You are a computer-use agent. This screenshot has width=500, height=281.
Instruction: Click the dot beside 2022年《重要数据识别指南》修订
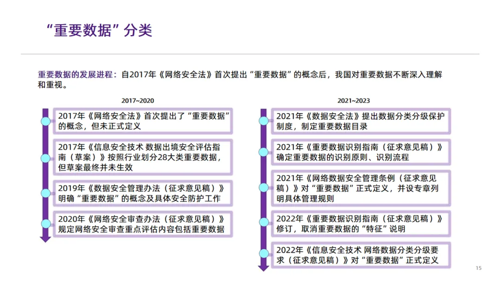click(264, 222)
